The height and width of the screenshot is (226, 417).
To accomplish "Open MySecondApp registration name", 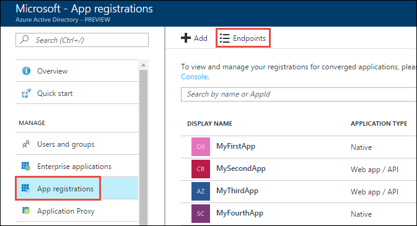I will (241, 168).
